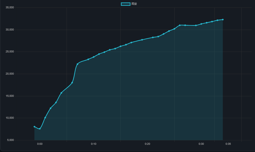Click the 0:30 x-axis label
The height and width of the screenshot is (152, 255).
pos(201,144)
